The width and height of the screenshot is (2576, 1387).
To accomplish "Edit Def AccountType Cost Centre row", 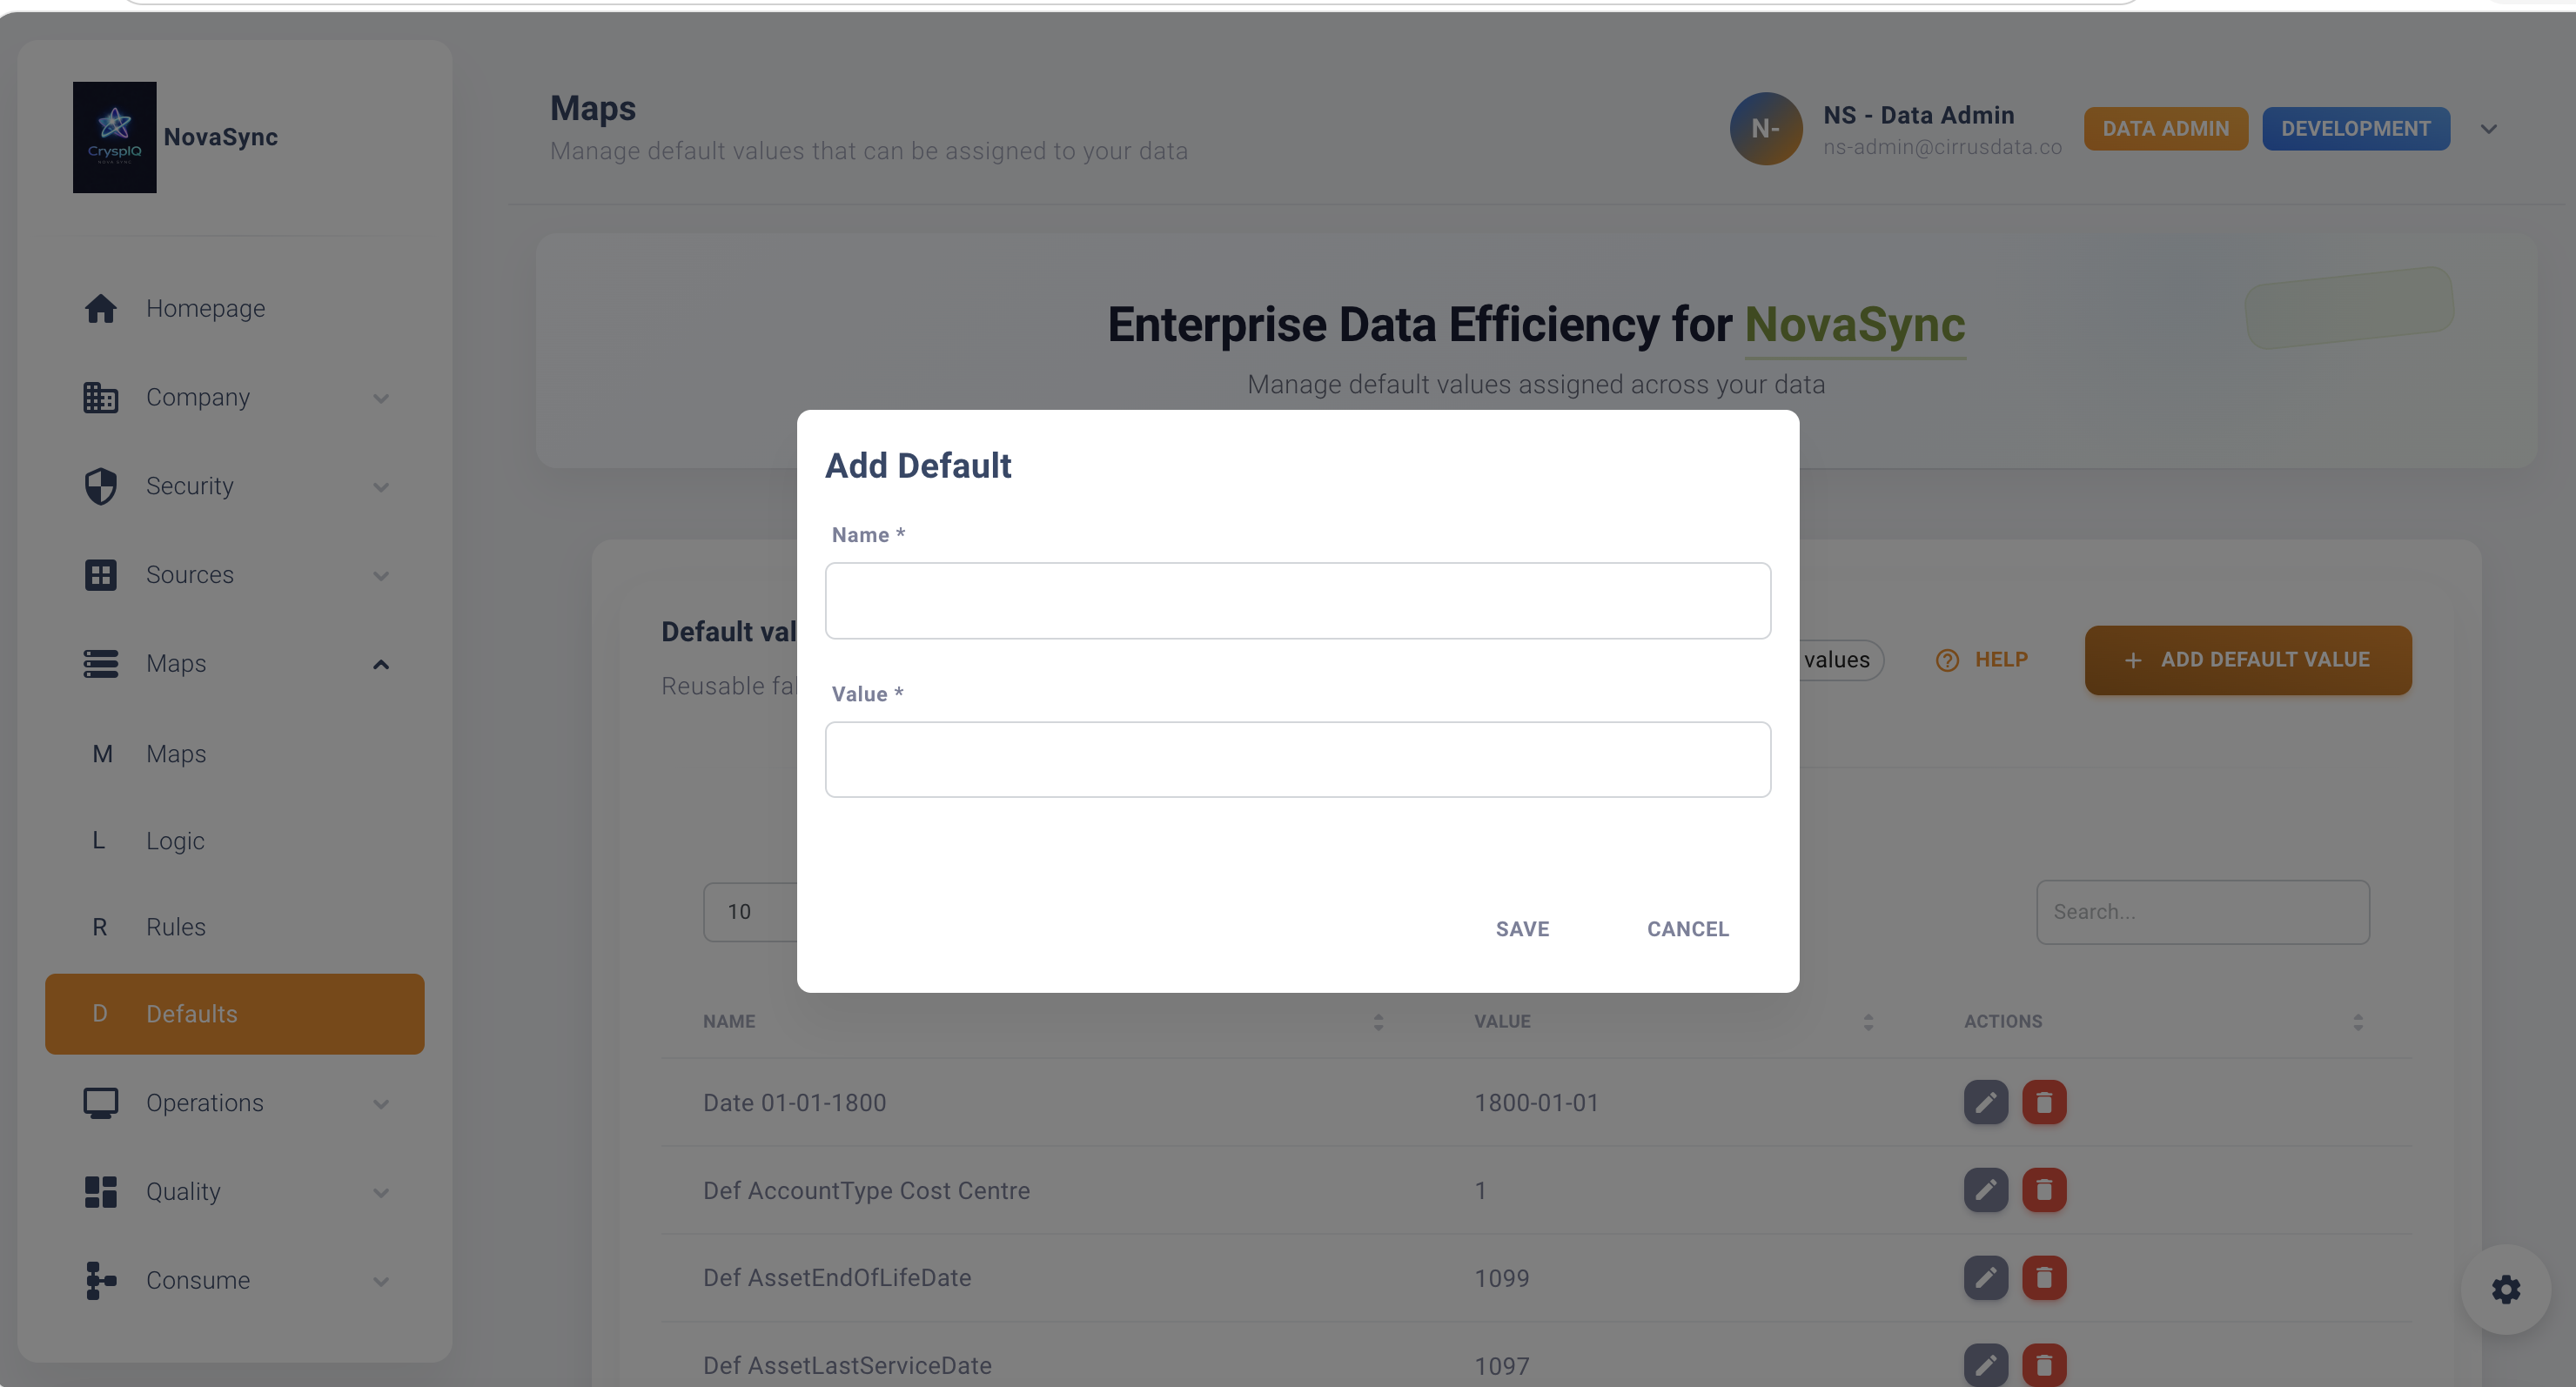I will tap(1986, 1190).
